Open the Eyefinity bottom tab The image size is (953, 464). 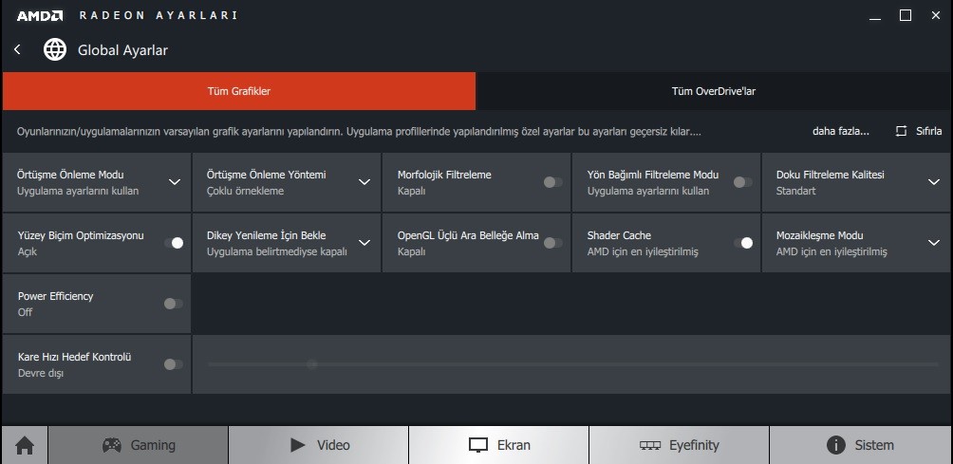click(679, 445)
